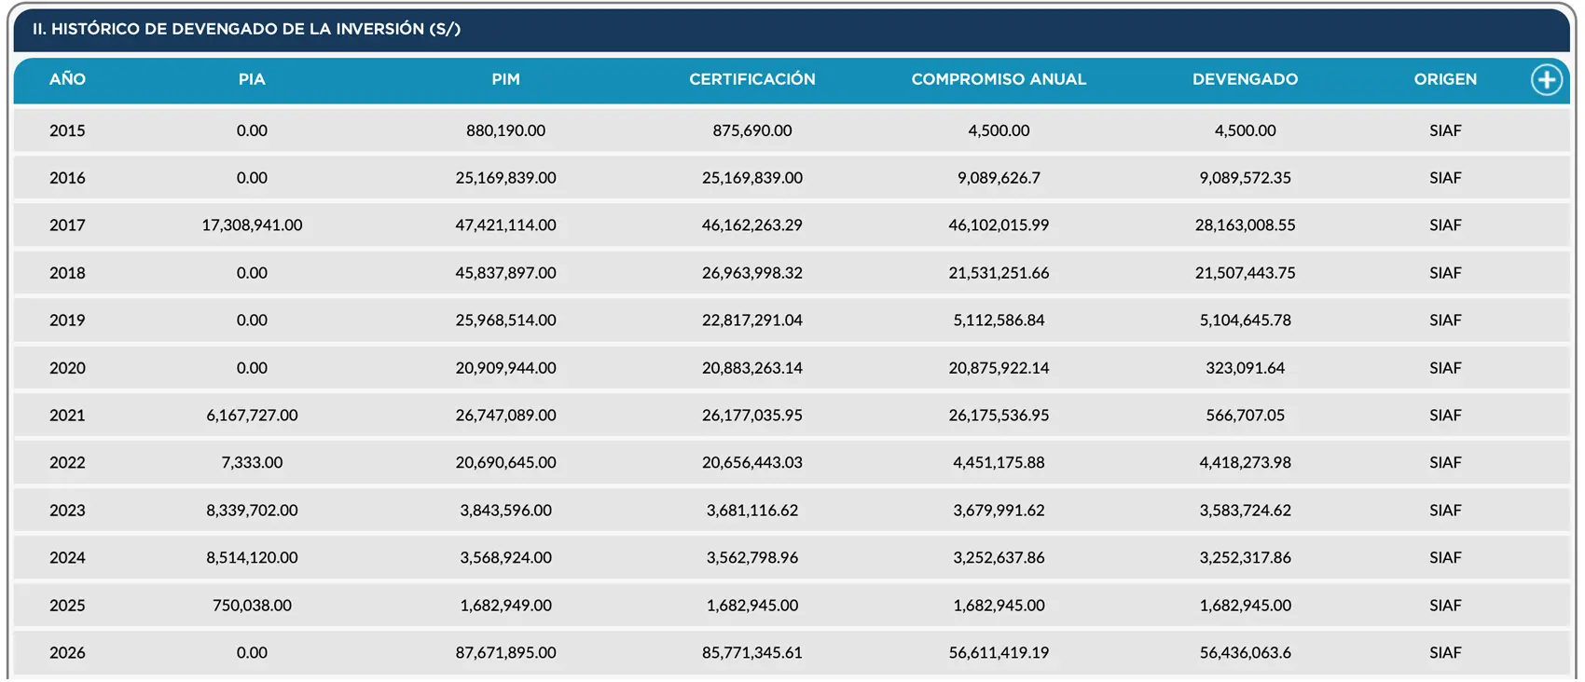Click the plus icon in table header

tap(1547, 79)
